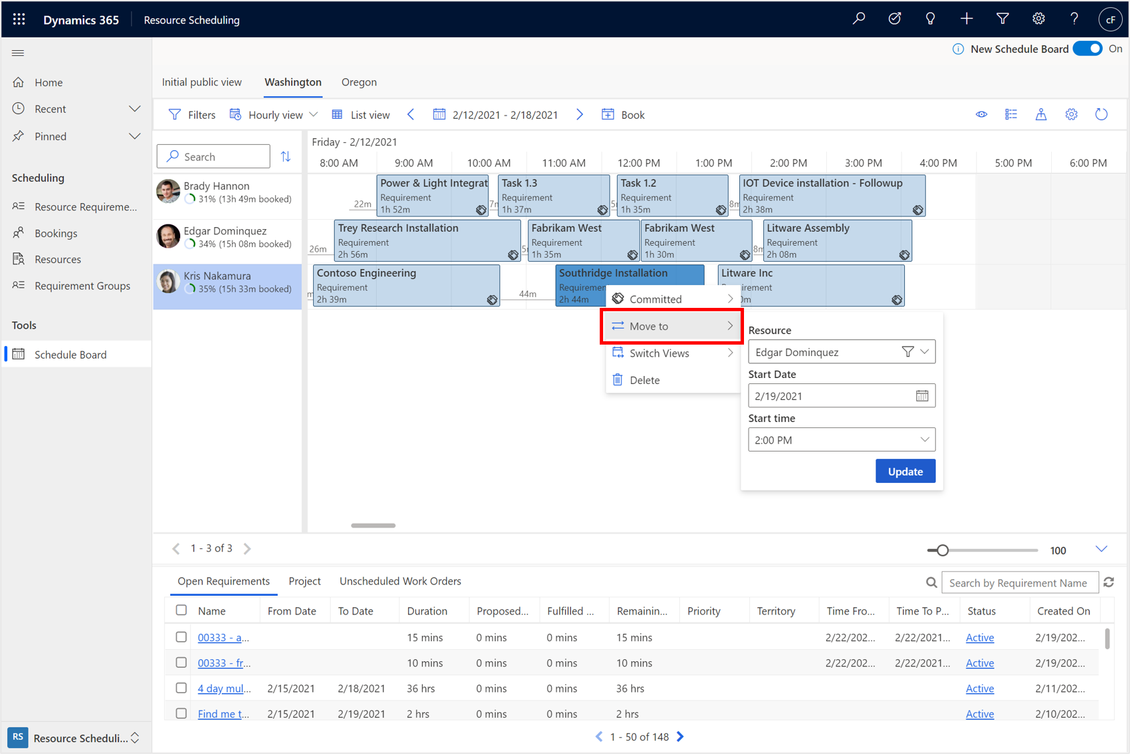1130x754 pixels.
Task: Refresh the schedule board
Action: [x=1101, y=114]
